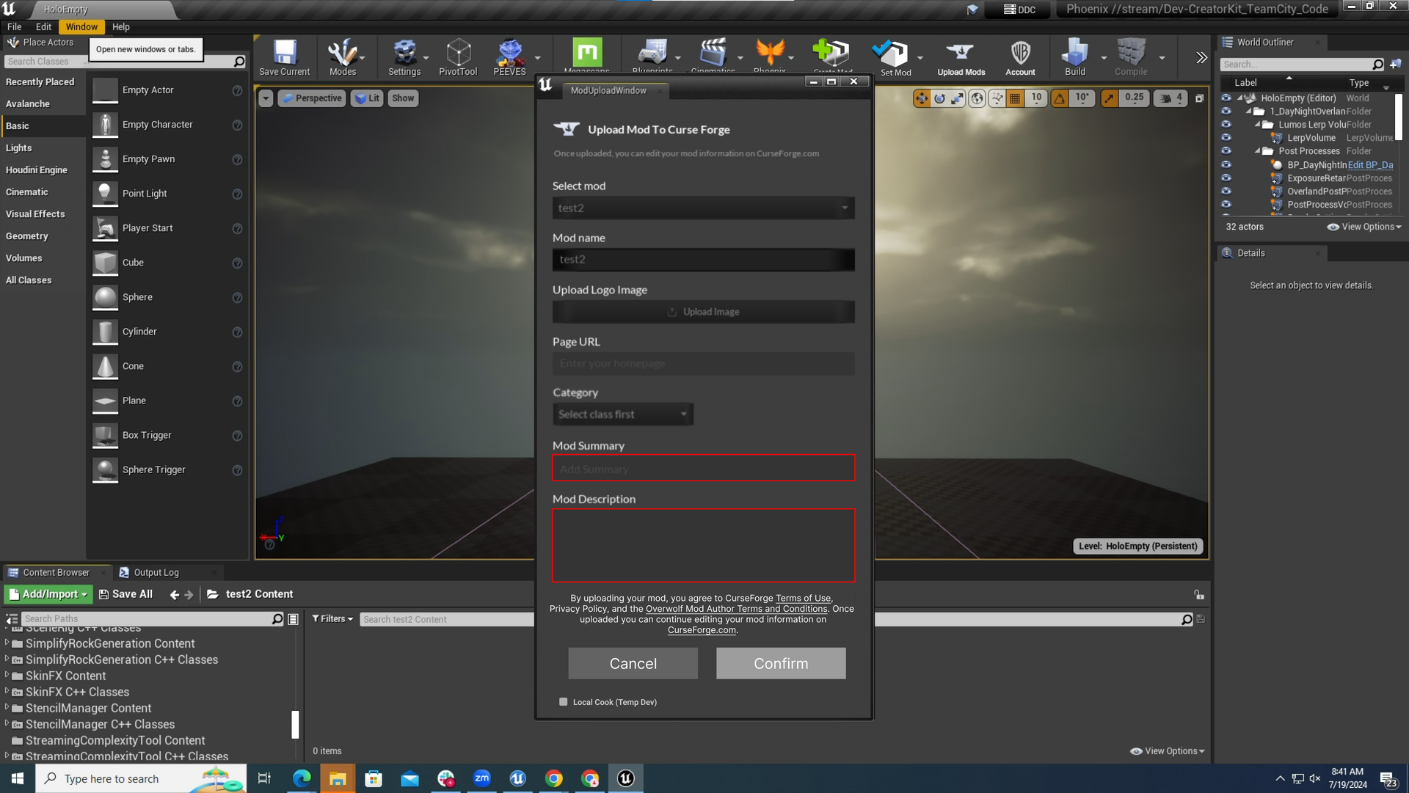This screenshot has width=1409, height=793.
Task: Click the sources panel vertical scrollbar
Action: pos(295,724)
